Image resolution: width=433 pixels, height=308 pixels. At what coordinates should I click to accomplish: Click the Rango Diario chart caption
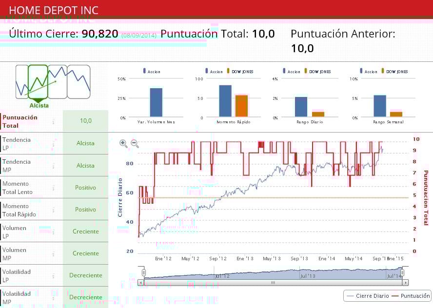pos(310,122)
